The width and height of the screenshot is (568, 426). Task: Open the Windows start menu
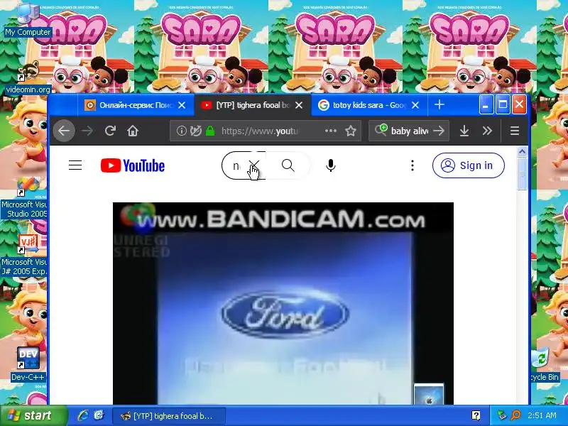tap(33, 415)
